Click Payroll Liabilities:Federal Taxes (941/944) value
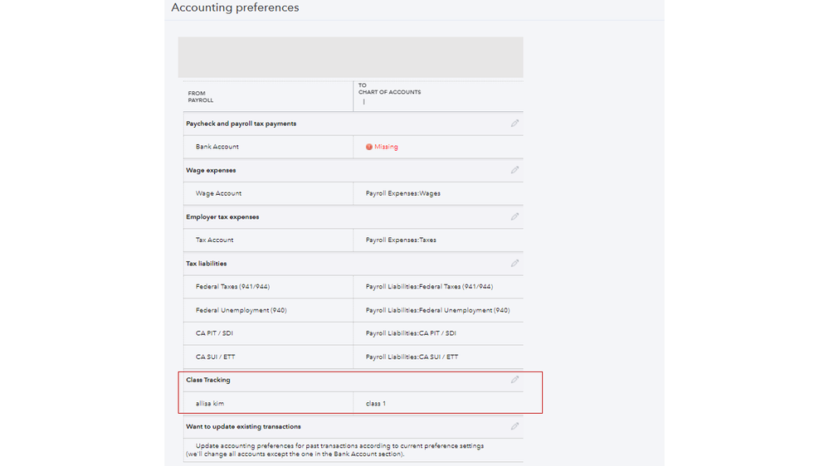Screen dimensions: 829x466 coord(429,287)
